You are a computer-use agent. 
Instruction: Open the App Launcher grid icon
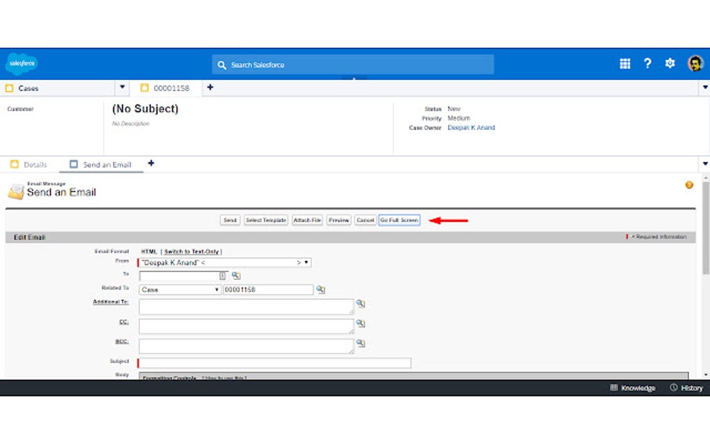(x=624, y=63)
